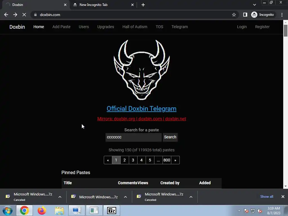Image resolution: width=288 pixels, height=216 pixels.
Task: Click the page vertical scrollbar thumb
Action: coord(285,30)
